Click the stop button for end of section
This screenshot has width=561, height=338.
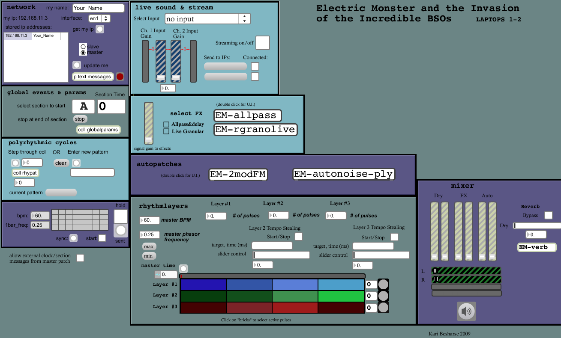pos(80,119)
